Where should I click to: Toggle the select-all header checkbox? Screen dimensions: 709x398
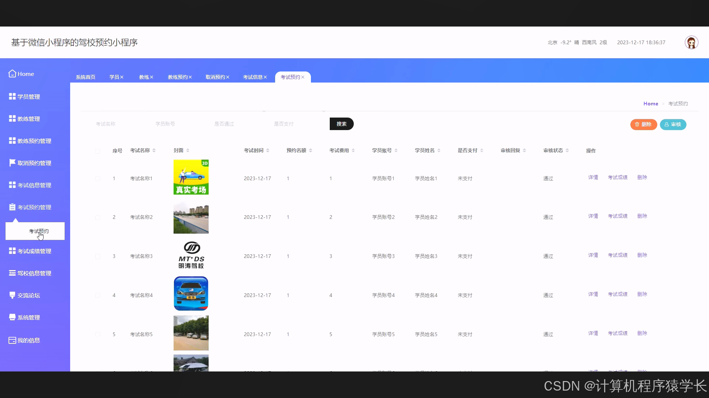tap(97, 151)
